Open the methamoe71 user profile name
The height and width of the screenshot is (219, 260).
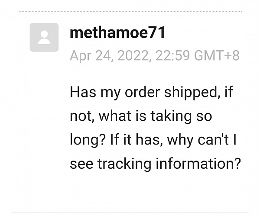(x=117, y=32)
